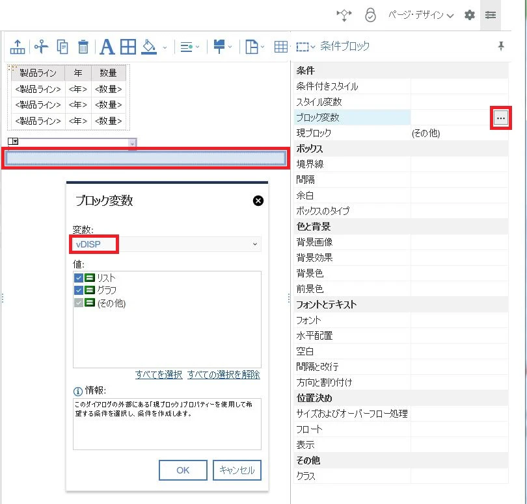
Task: Click the すべてを選択 link
Action: coord(159,375)
